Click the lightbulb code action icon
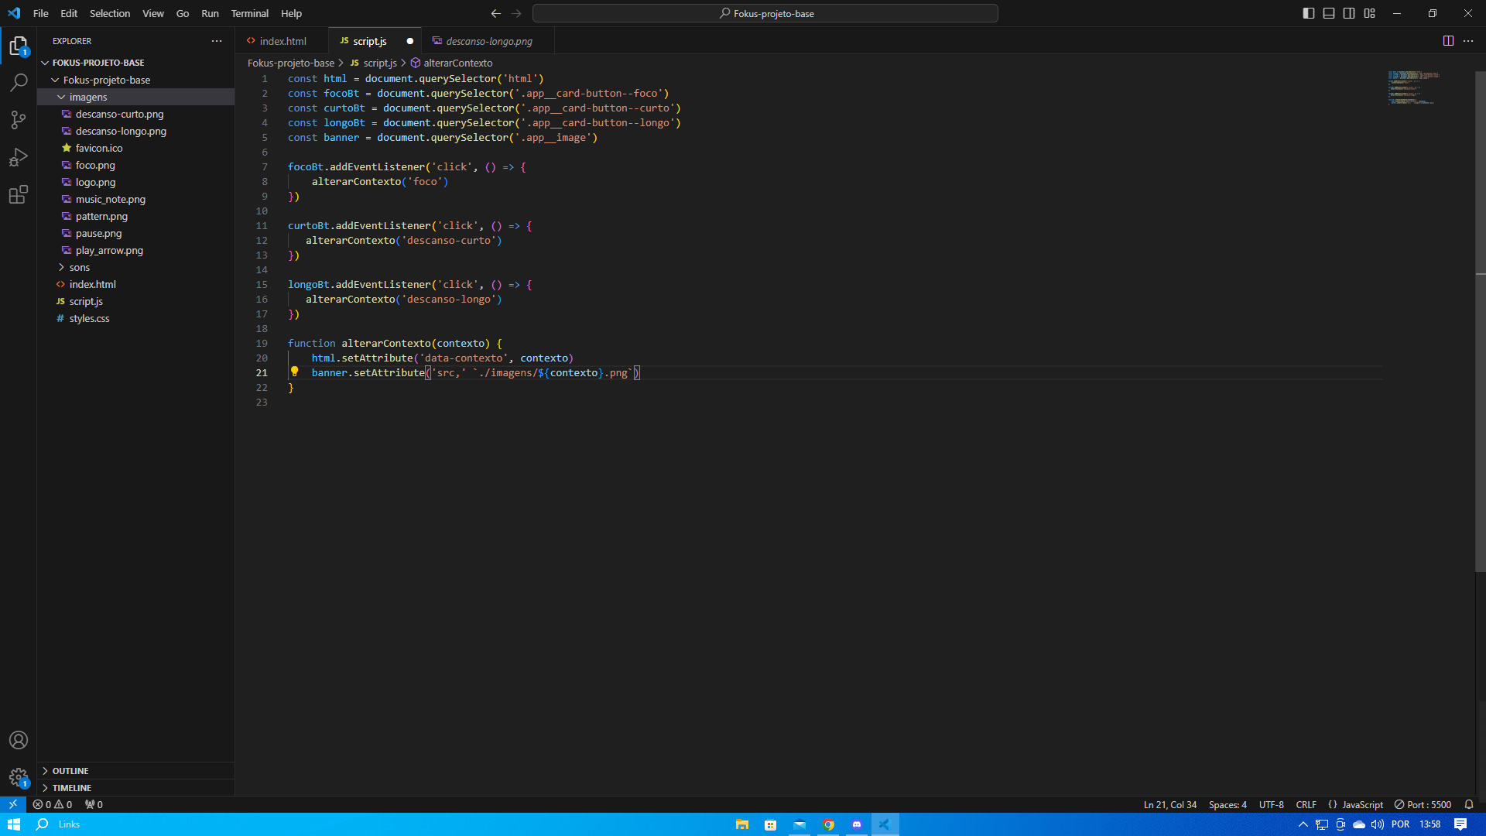 coord(295,372)
